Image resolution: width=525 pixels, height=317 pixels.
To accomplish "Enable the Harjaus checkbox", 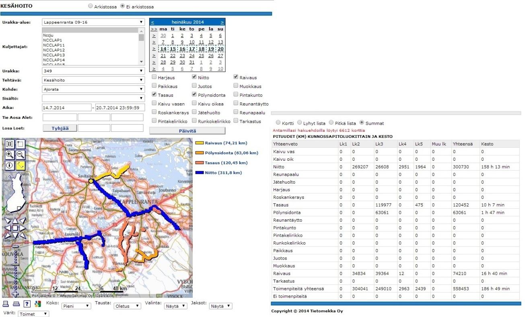I will click(x=154, y=78).
